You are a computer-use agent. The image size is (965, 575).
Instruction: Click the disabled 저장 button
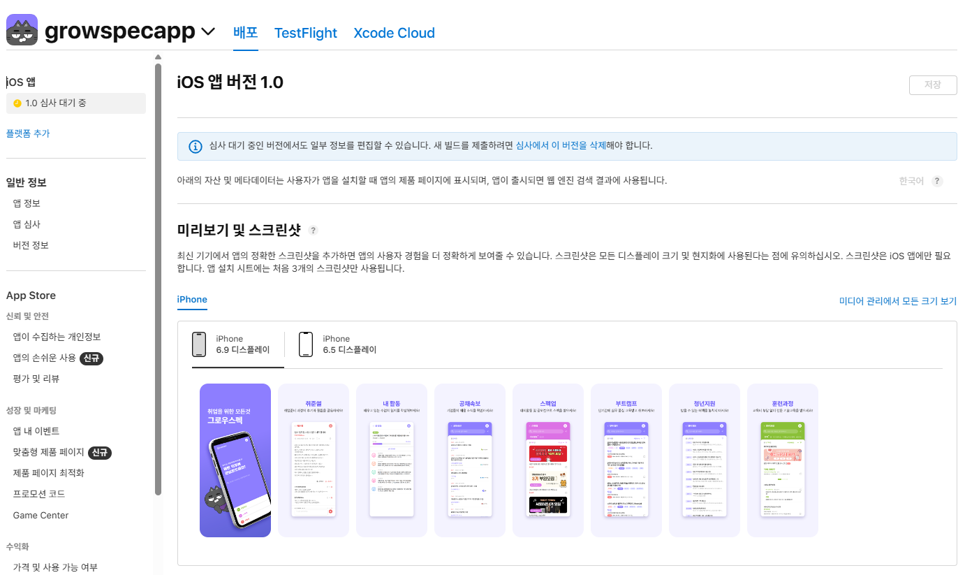coord(932,85)
